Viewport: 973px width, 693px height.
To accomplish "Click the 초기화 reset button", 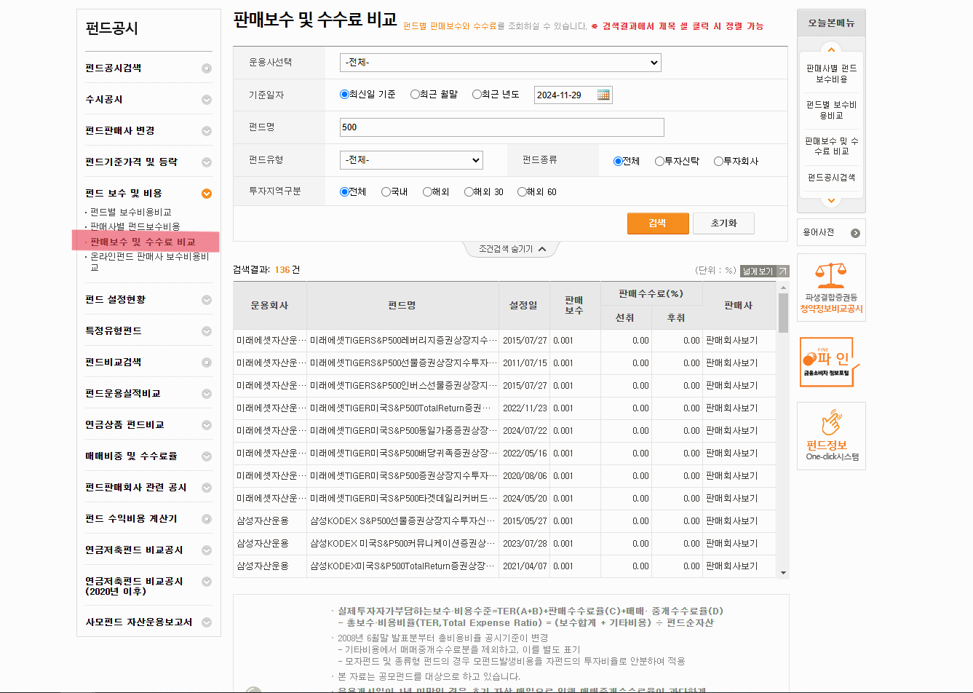I will pos(723,223).
